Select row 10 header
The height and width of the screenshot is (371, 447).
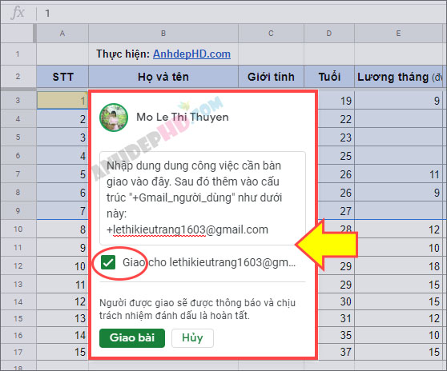(18, 229)
